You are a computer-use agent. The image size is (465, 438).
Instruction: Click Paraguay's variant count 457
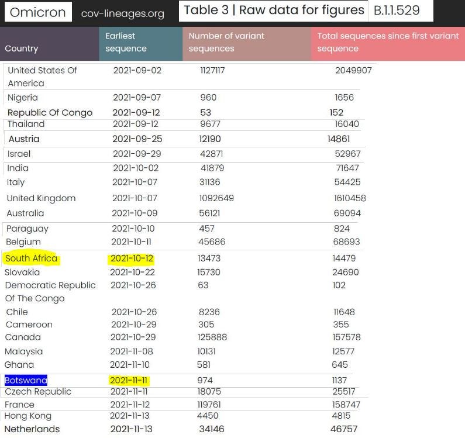coord(206,228)
